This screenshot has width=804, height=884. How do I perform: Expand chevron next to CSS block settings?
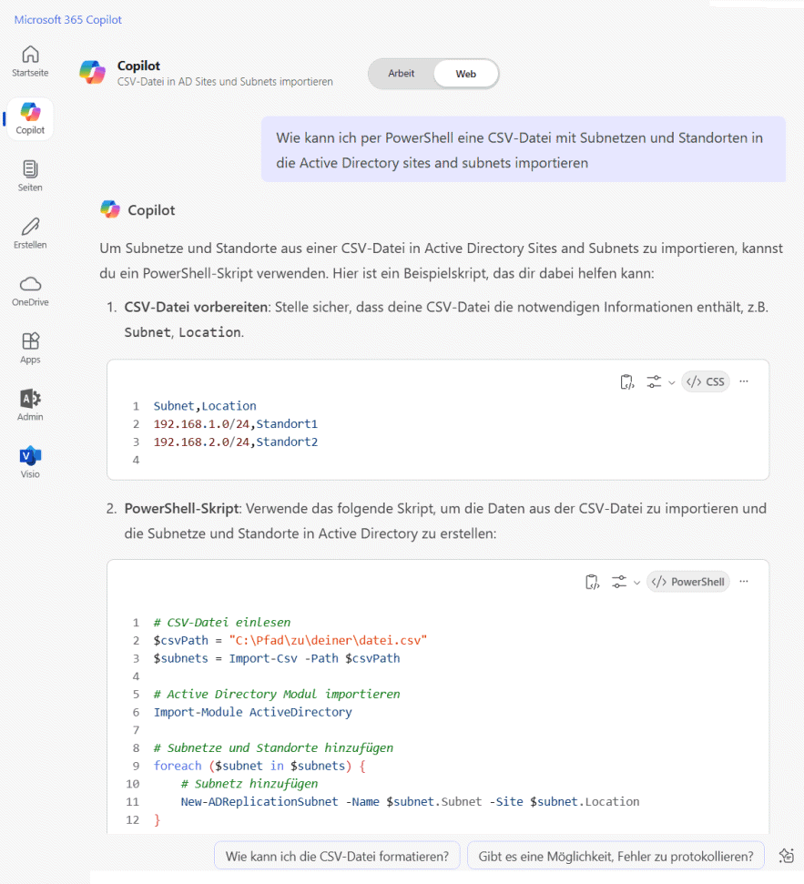point(671,382)
